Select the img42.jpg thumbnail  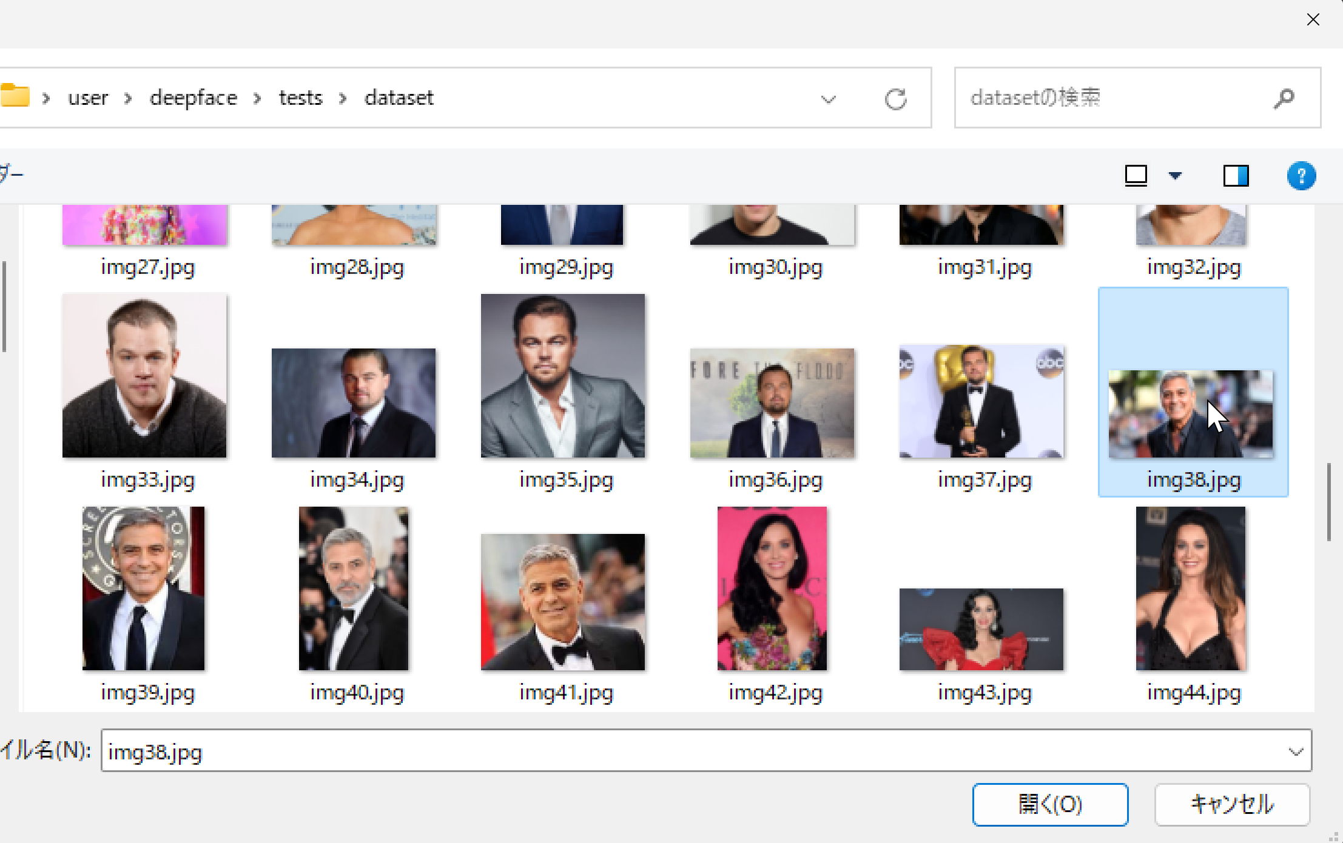tap(772, 588)
